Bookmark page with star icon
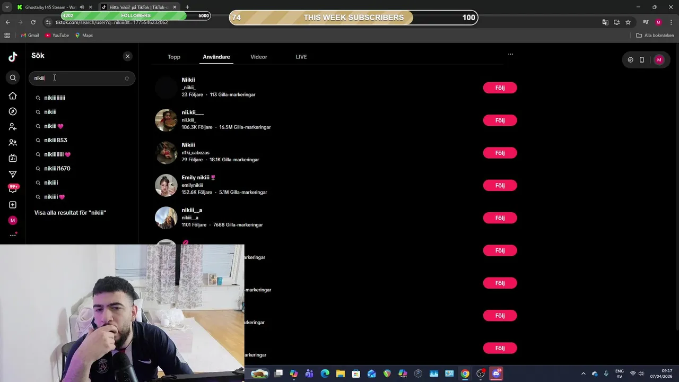Screen dimensions: 679x382 (628, 22)
